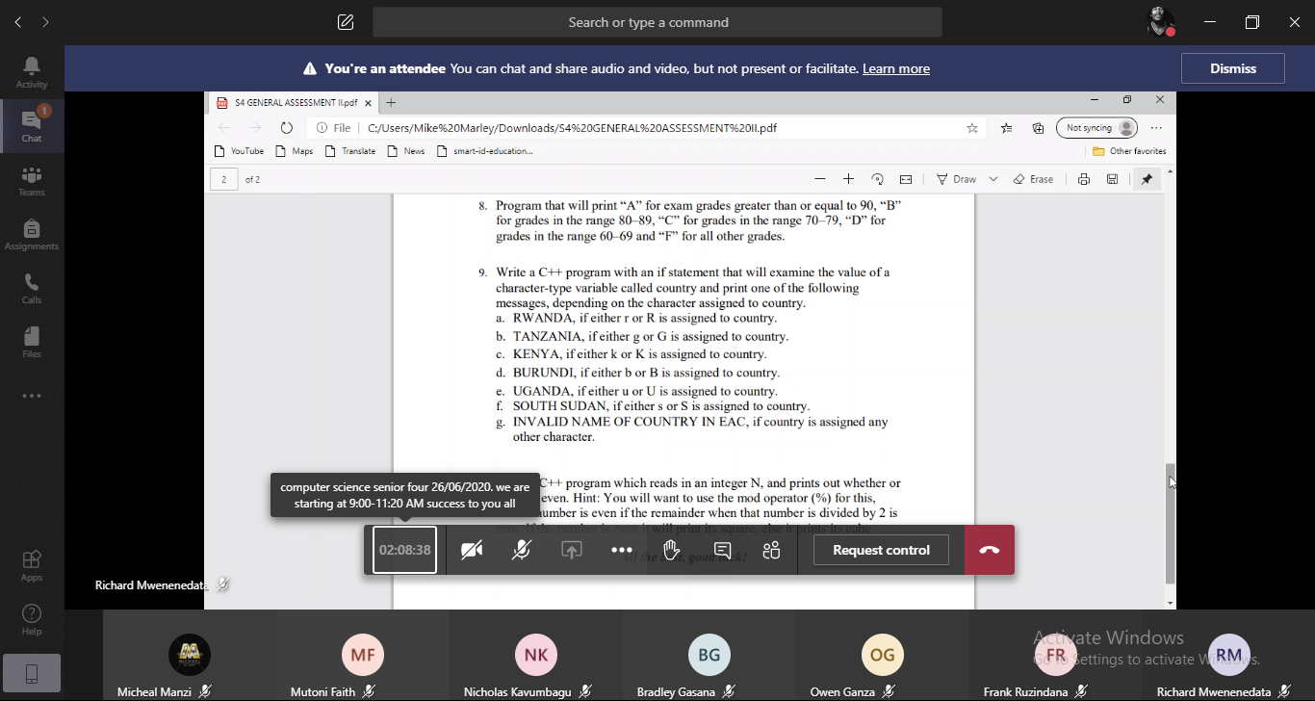Show more apps via sidebar ellipsis
The width and height of the screenshot is (1315, 701).
(x=32, y=396)
